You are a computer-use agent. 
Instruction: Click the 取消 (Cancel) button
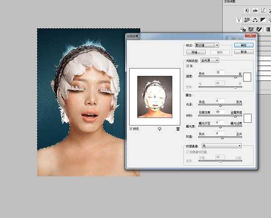coord(244,51)
